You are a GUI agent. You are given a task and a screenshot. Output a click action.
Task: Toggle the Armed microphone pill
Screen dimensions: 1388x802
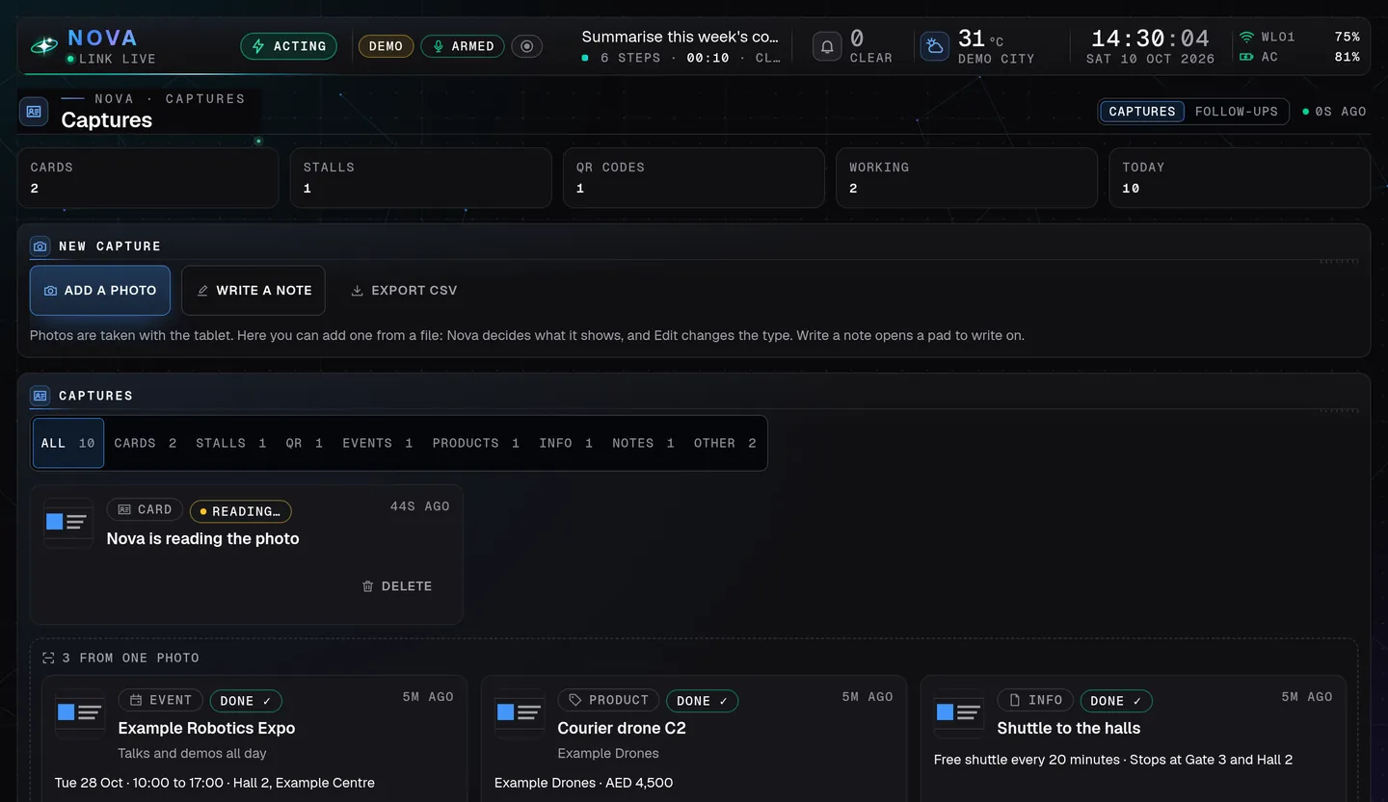[x=463, y=46]
